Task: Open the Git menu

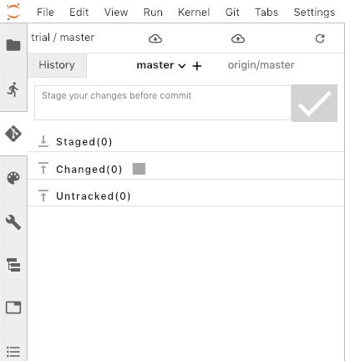Action: click(x=232, y=12)
